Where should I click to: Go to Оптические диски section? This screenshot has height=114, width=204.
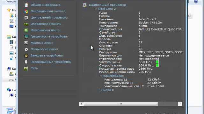coord(44,49)
